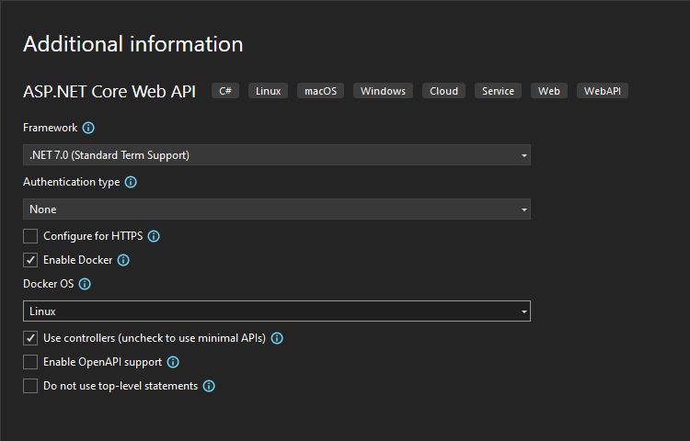Click the Enable OpenAPI support info icon
Screen dimensions: 690x441
tap(173, 362)
